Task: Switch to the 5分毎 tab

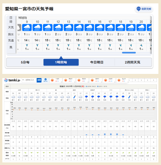Action: (x=25, y=62)
